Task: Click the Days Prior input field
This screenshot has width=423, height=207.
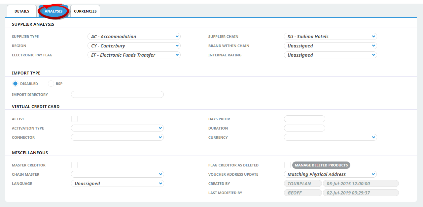Action: pyautogui.click(x=304, y=119)
